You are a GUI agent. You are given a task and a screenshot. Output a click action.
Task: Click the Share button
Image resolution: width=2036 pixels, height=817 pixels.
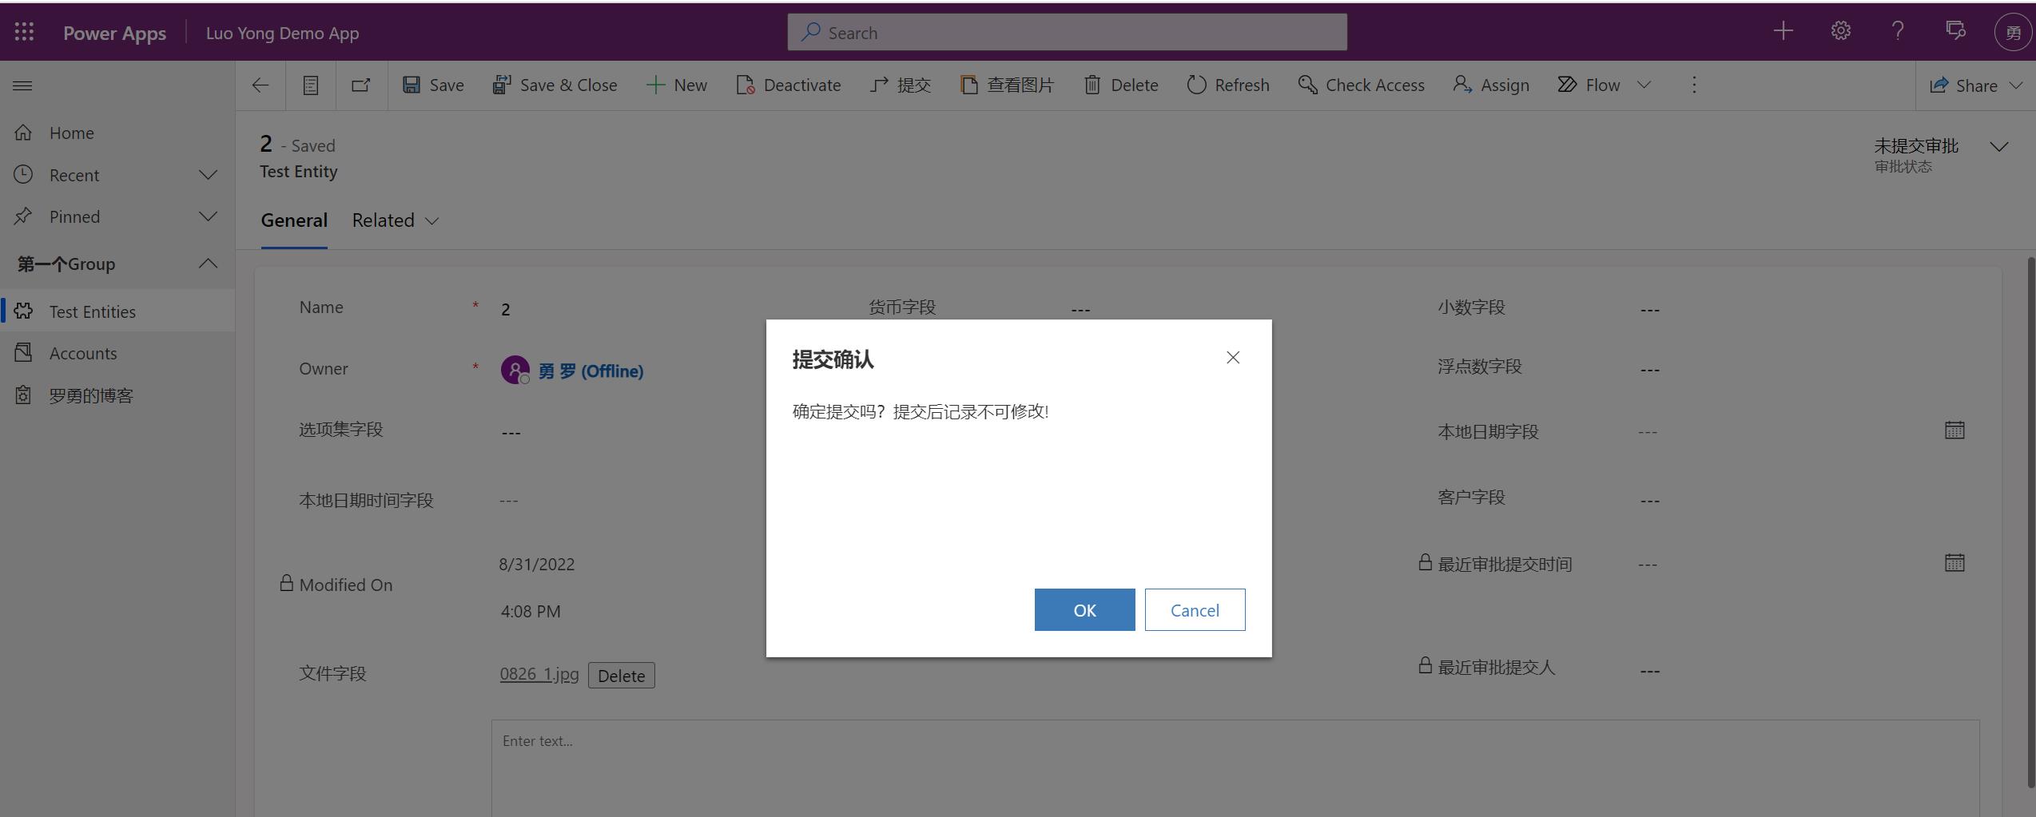(1963, 85)
